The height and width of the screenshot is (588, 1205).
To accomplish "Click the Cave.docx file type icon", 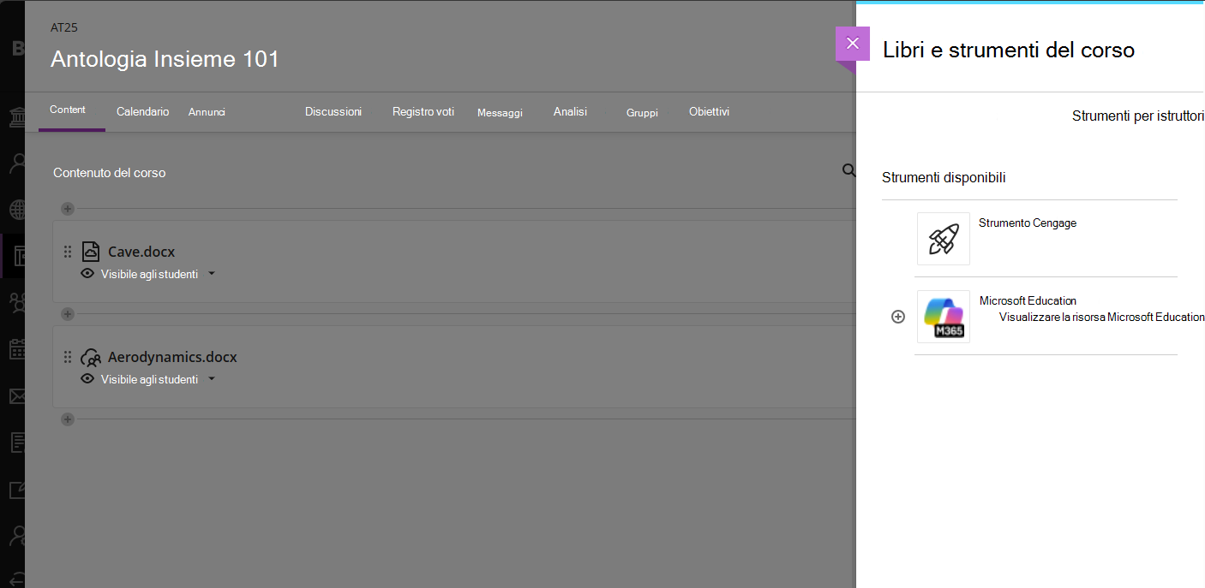I will (91, 252).
